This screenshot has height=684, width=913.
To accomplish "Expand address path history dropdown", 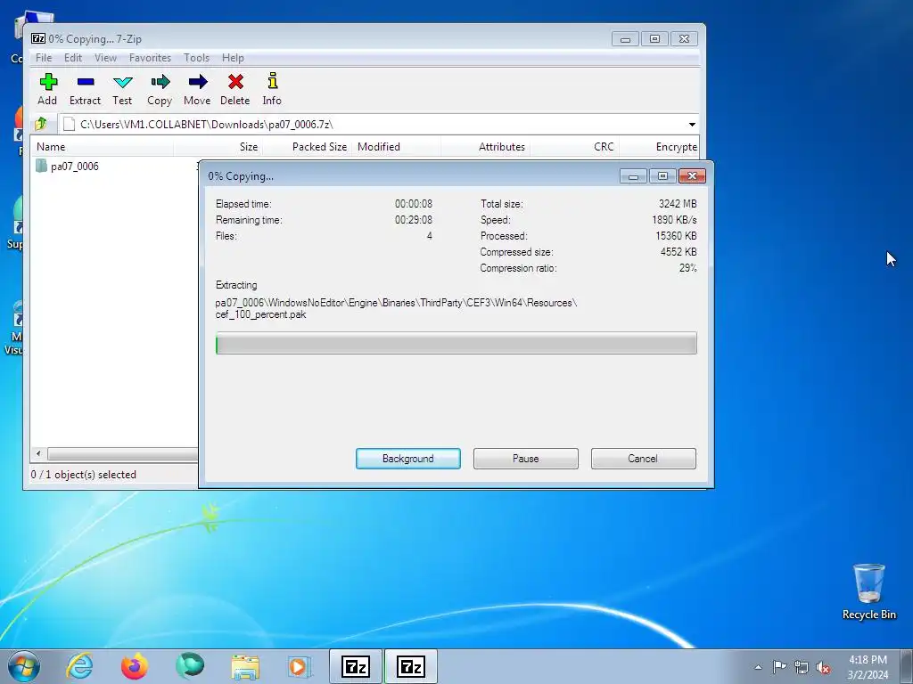I will [692, 125].
